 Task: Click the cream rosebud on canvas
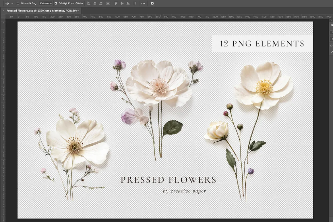coord(217,131)
